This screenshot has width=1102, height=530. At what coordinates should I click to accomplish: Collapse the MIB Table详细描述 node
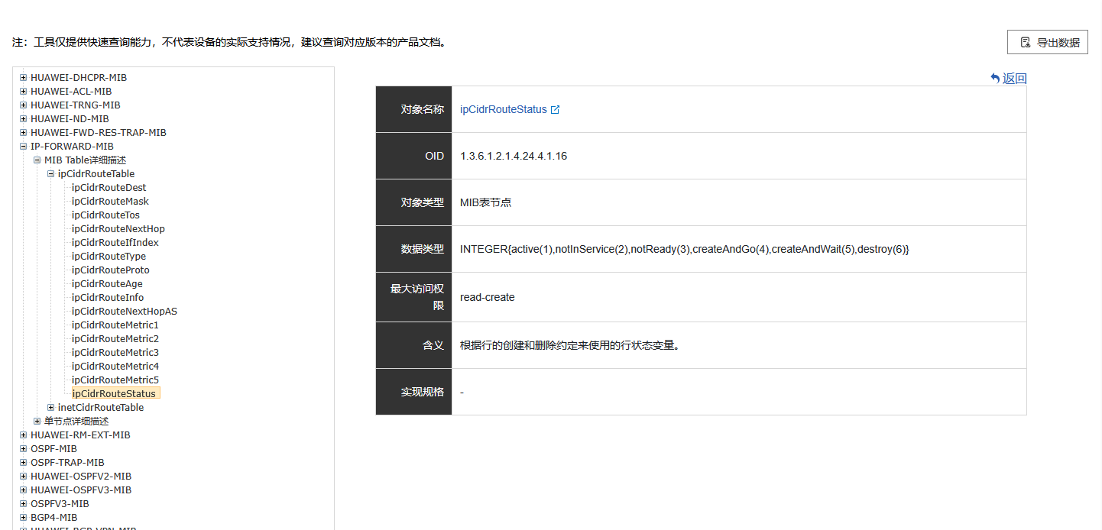[x=37, y=160]
